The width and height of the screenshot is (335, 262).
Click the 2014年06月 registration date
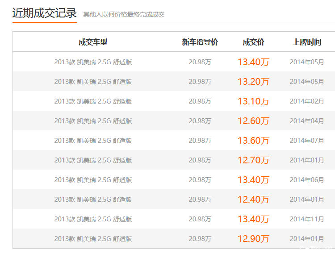pos(307,180)
